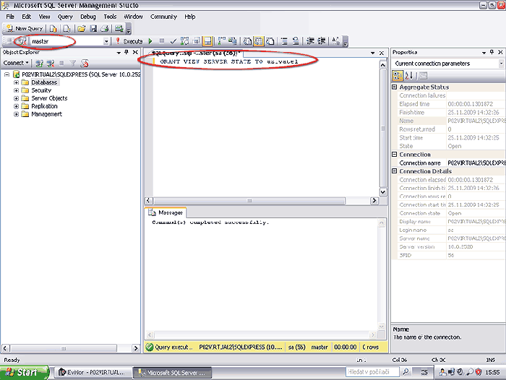Click the Query Options icon

(196, 41)
